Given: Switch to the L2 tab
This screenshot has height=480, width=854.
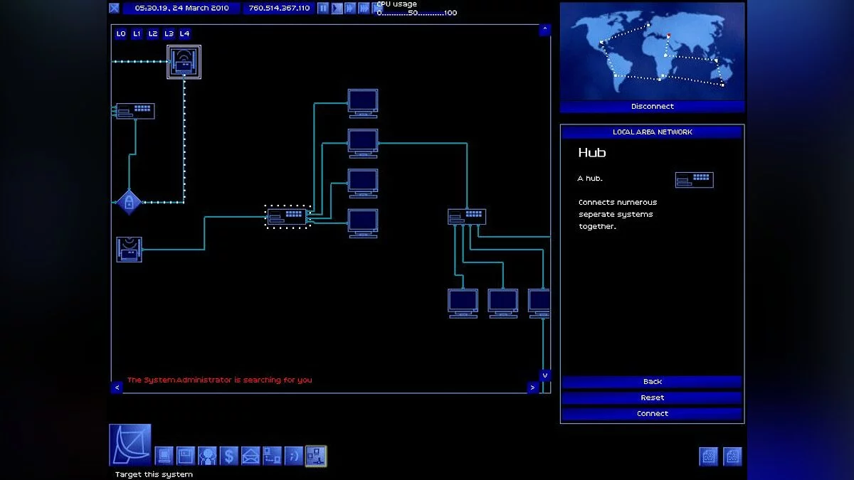Looking at the screenshot, I should [153, 33].
